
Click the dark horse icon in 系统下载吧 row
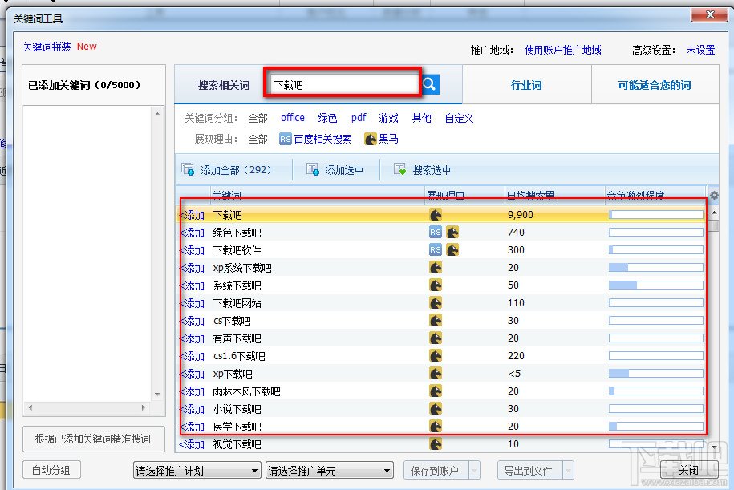pos(436,285)
